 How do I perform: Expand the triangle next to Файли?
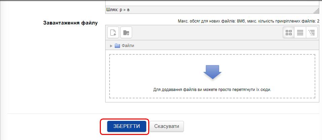click(111, 46)
